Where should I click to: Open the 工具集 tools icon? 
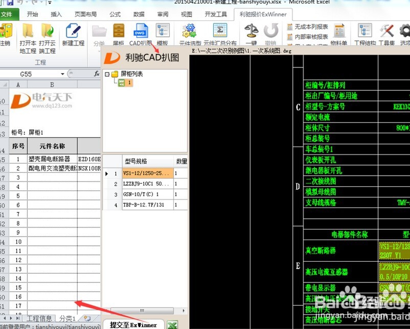tap(387, 31)
